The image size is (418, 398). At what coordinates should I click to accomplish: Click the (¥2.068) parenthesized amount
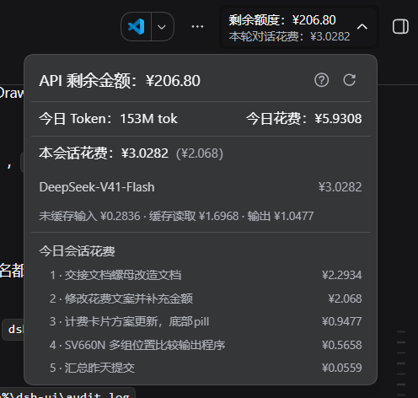pos(200,153)
